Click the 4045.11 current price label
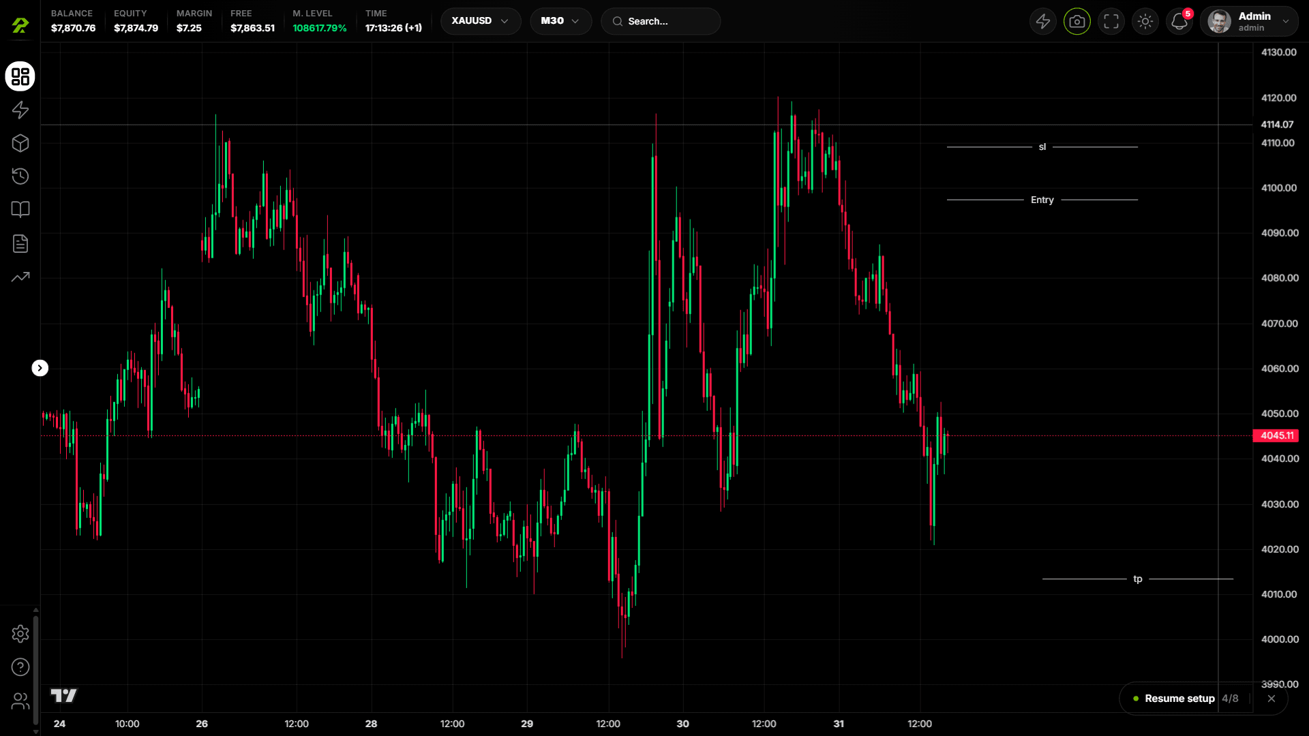The width and height of the screenshot is (1309, 736). [1276, 435]
